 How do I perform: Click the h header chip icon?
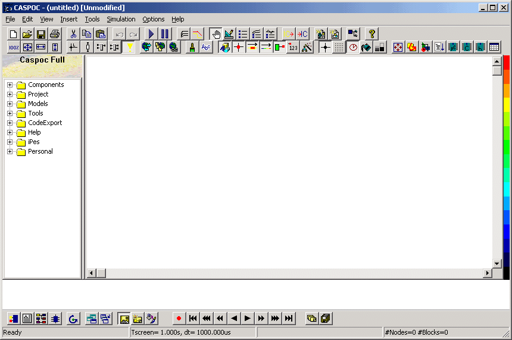pos(480,48)
